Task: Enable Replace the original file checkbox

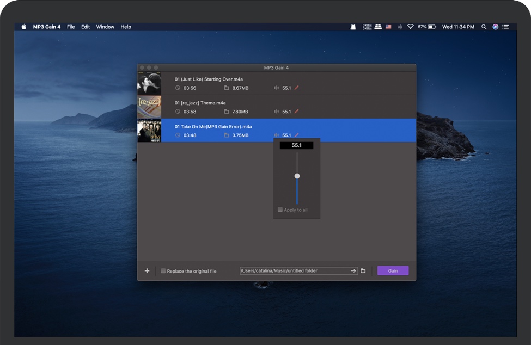Action: point(163,271)
